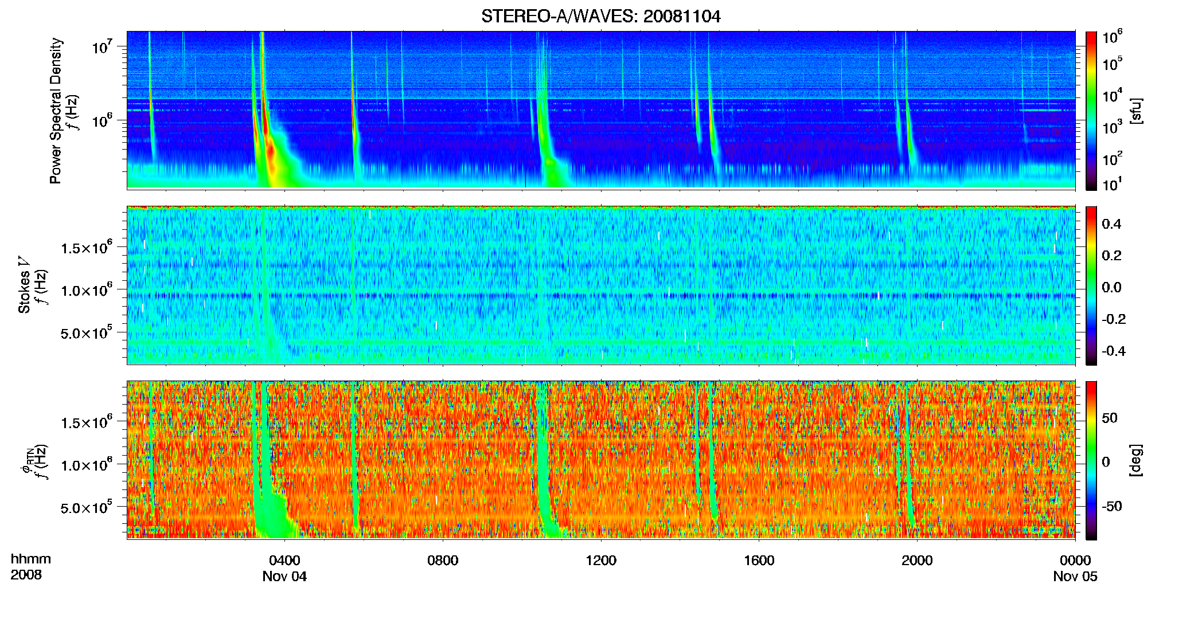
Task: Select the Stokes V color bar
Action: 1091,285
